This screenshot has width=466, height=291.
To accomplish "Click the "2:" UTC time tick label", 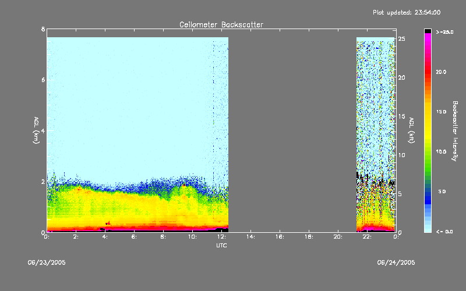I will coord(76,237).
